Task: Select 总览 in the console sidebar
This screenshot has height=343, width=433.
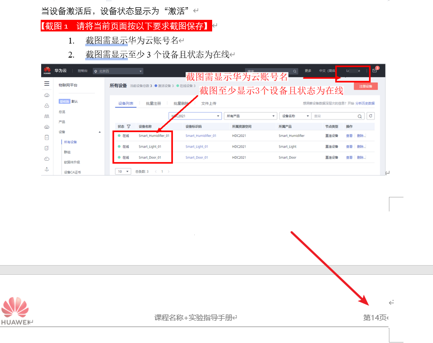Action: (x=62, y=112)
